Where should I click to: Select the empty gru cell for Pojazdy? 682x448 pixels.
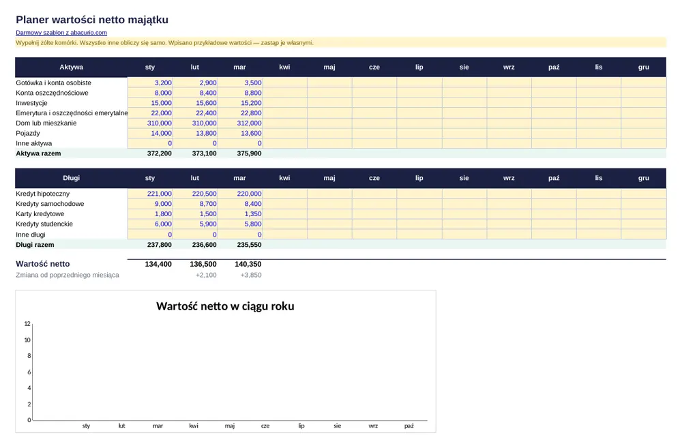(x=644, y=133)
